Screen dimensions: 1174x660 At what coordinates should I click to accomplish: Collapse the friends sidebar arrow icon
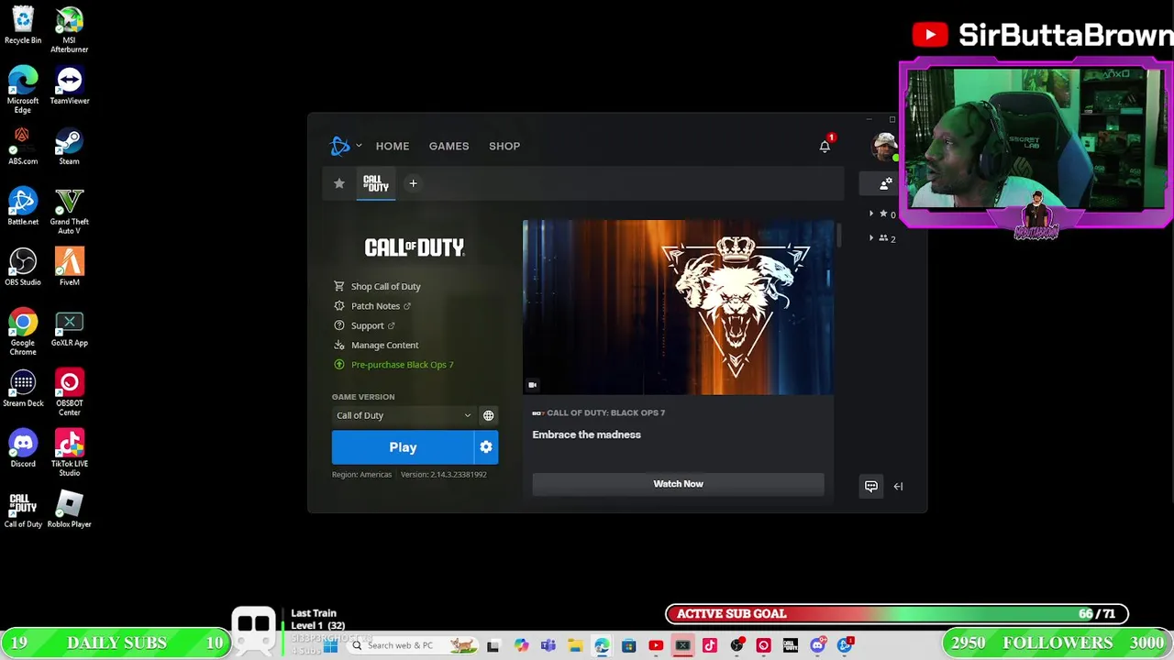[898, 487]
